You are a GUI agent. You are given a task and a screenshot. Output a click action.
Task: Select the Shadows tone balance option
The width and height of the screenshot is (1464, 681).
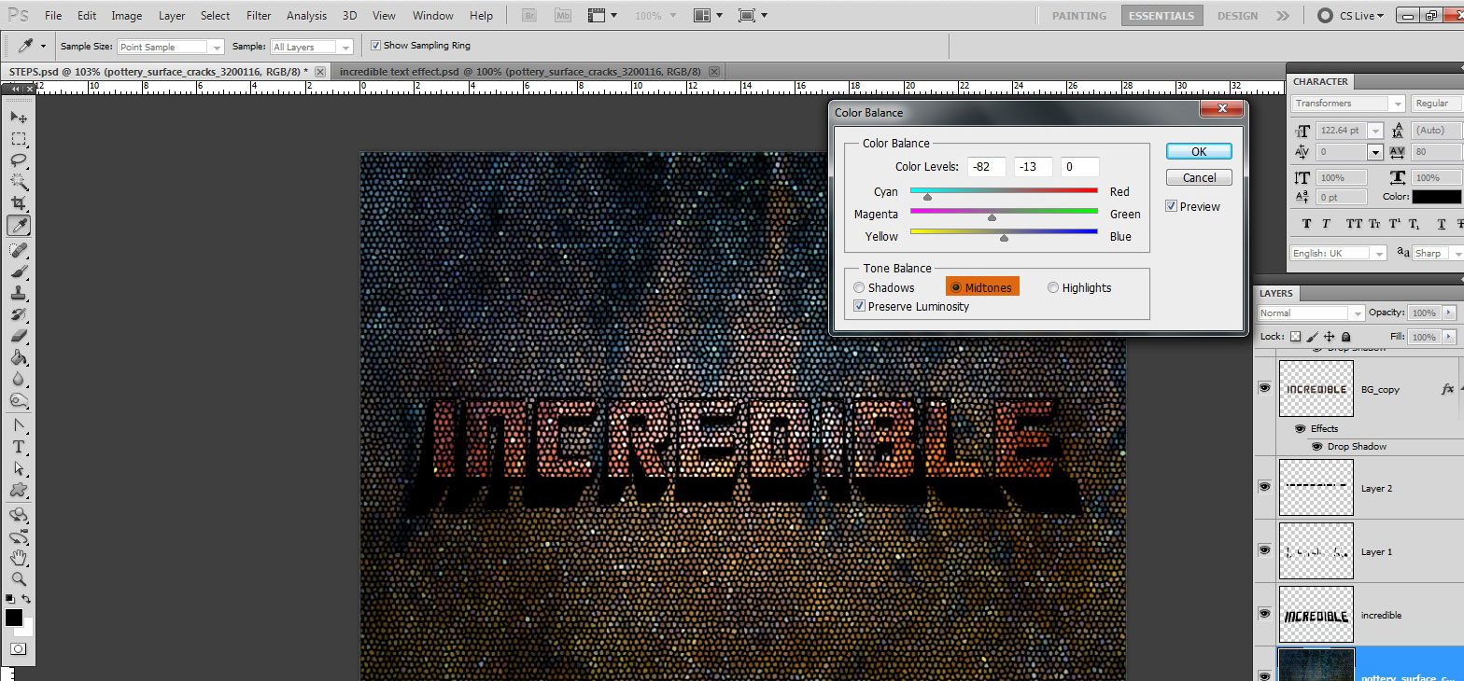point(859,288)
